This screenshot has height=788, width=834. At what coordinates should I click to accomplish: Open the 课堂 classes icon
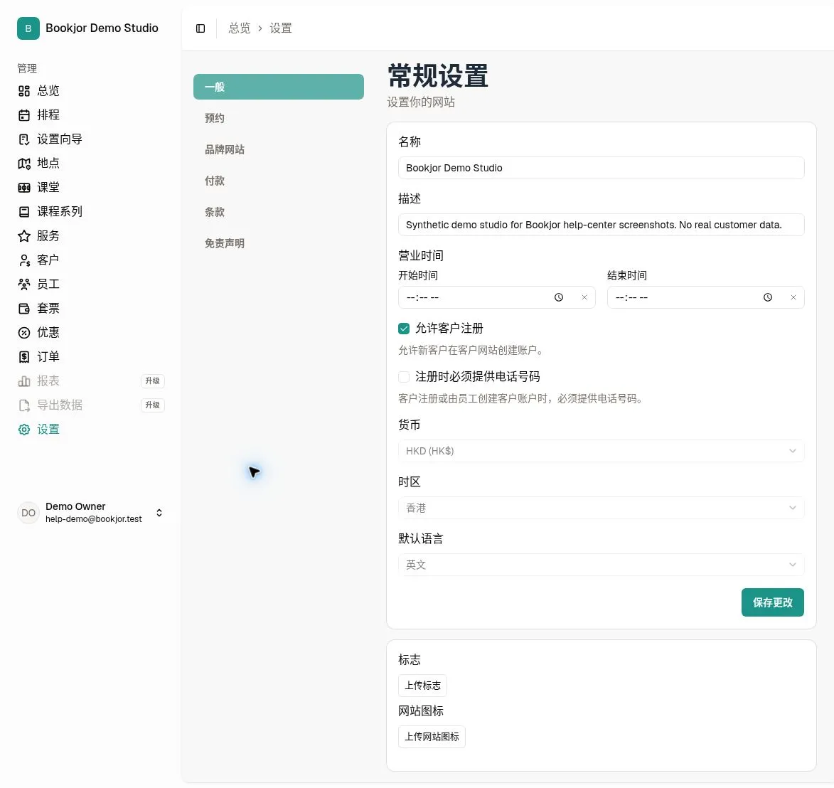tap(24, 187)
